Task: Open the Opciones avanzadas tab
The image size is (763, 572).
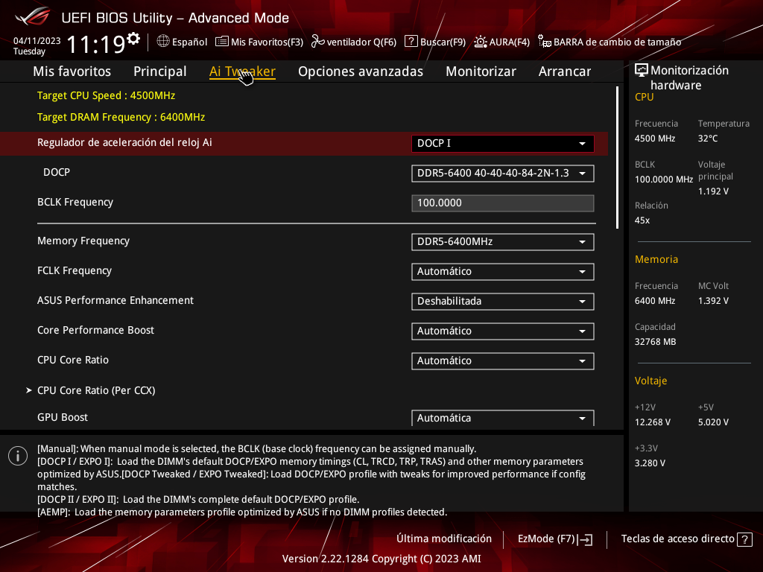Action: coord(361,71)
